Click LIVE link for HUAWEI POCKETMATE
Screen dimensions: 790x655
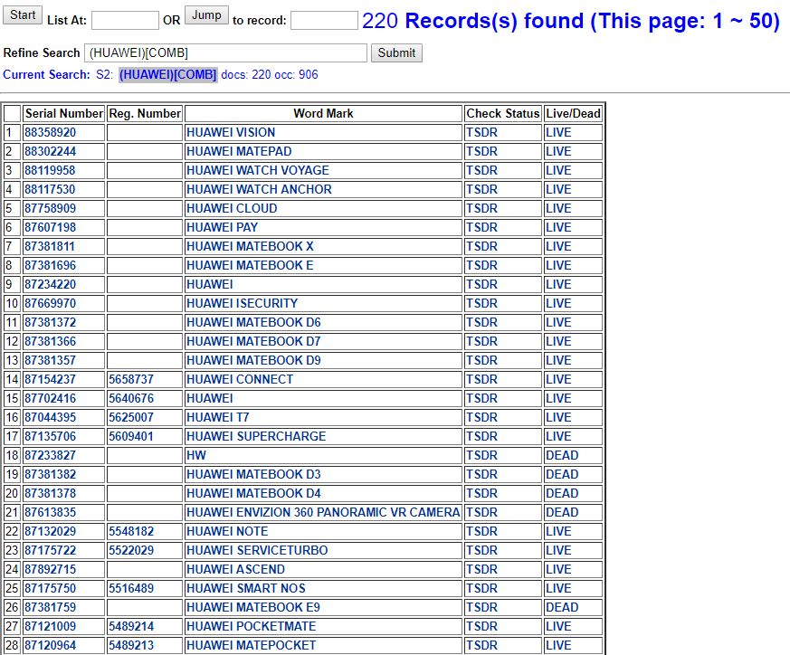click(558, 627)
